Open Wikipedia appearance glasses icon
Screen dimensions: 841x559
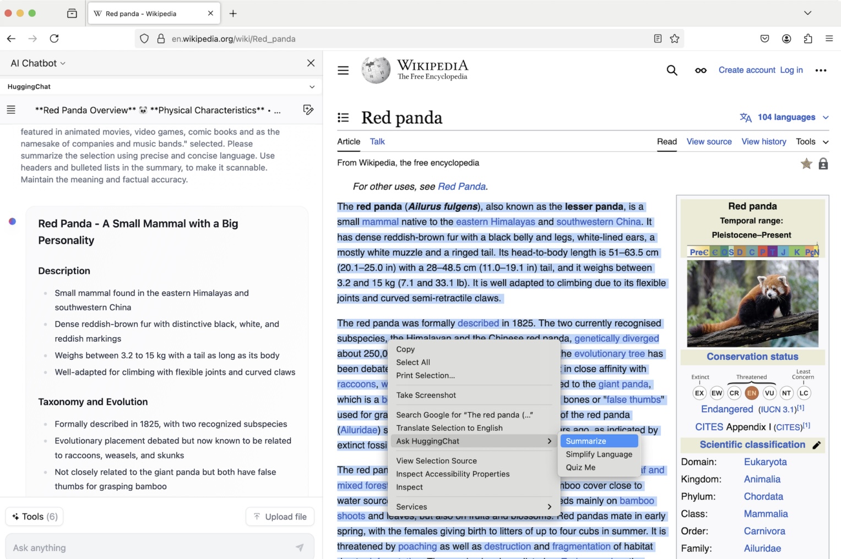701,70
